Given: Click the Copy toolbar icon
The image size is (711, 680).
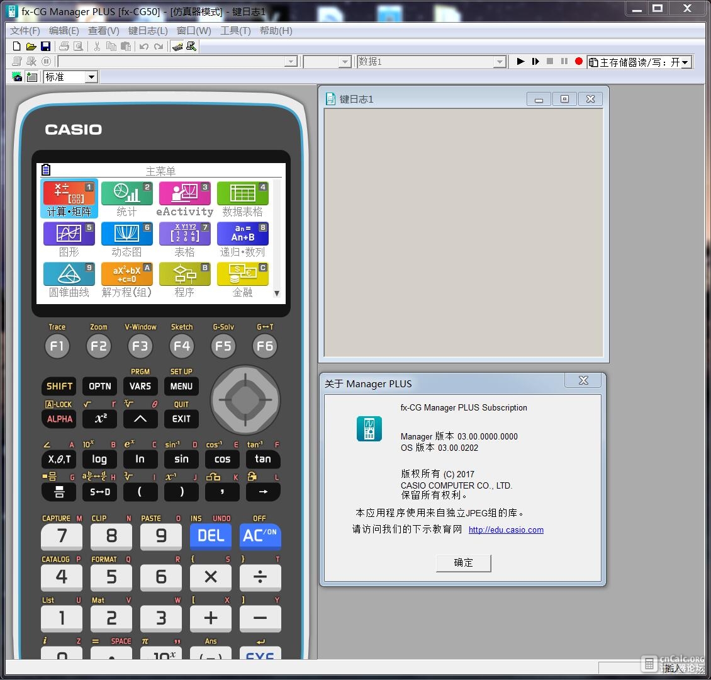Looking at the screenshot, I should coord(111,46).
